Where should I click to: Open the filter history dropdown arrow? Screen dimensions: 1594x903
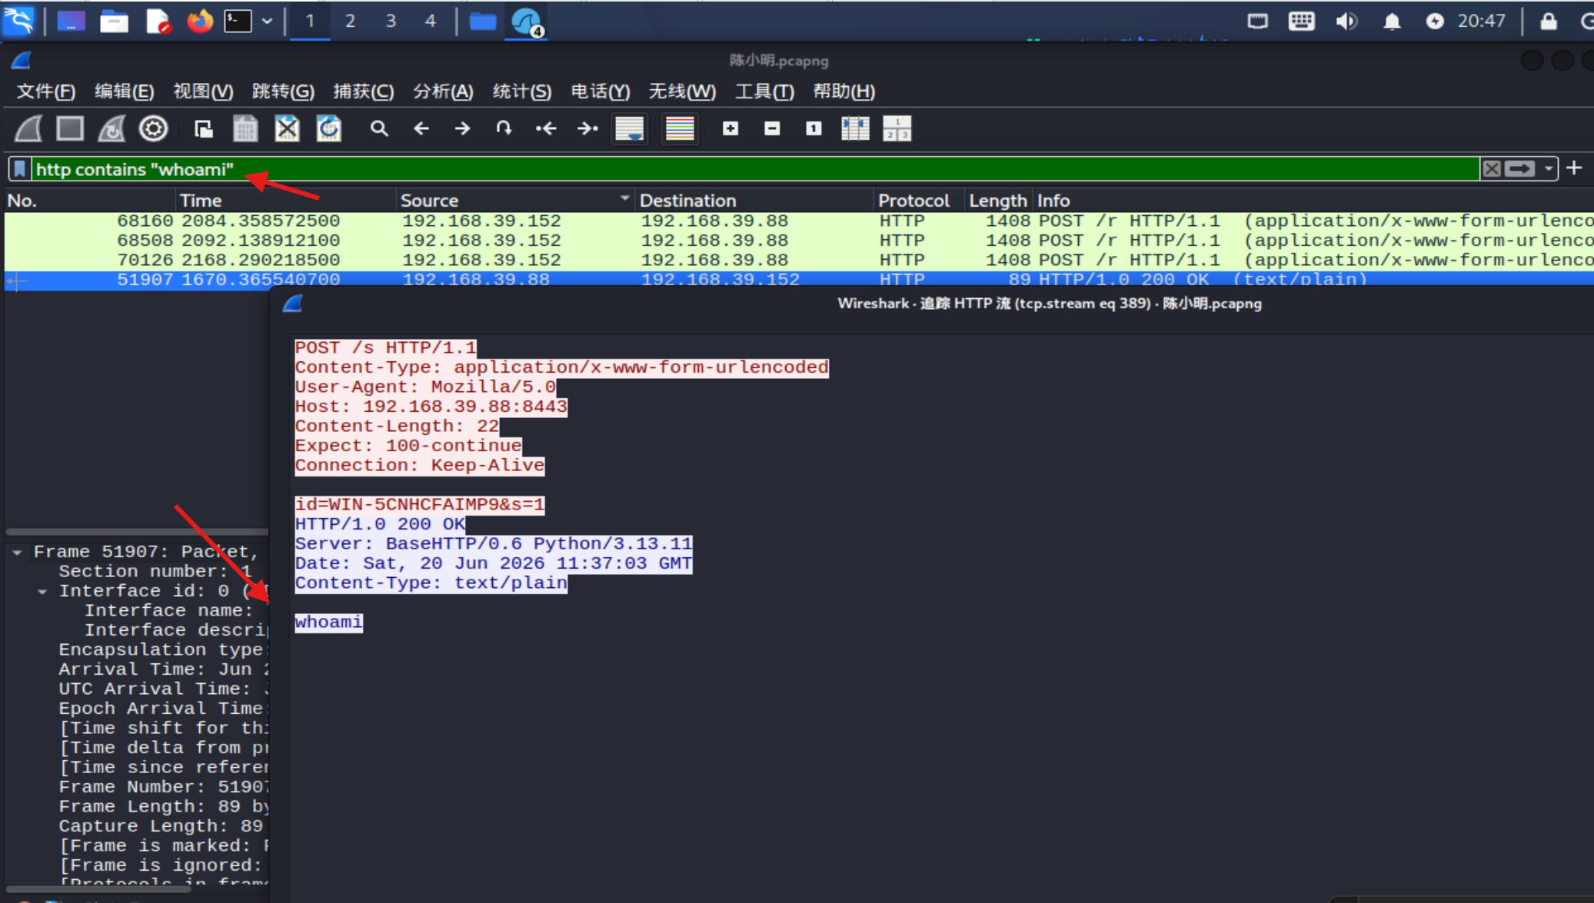[1549, 169]
